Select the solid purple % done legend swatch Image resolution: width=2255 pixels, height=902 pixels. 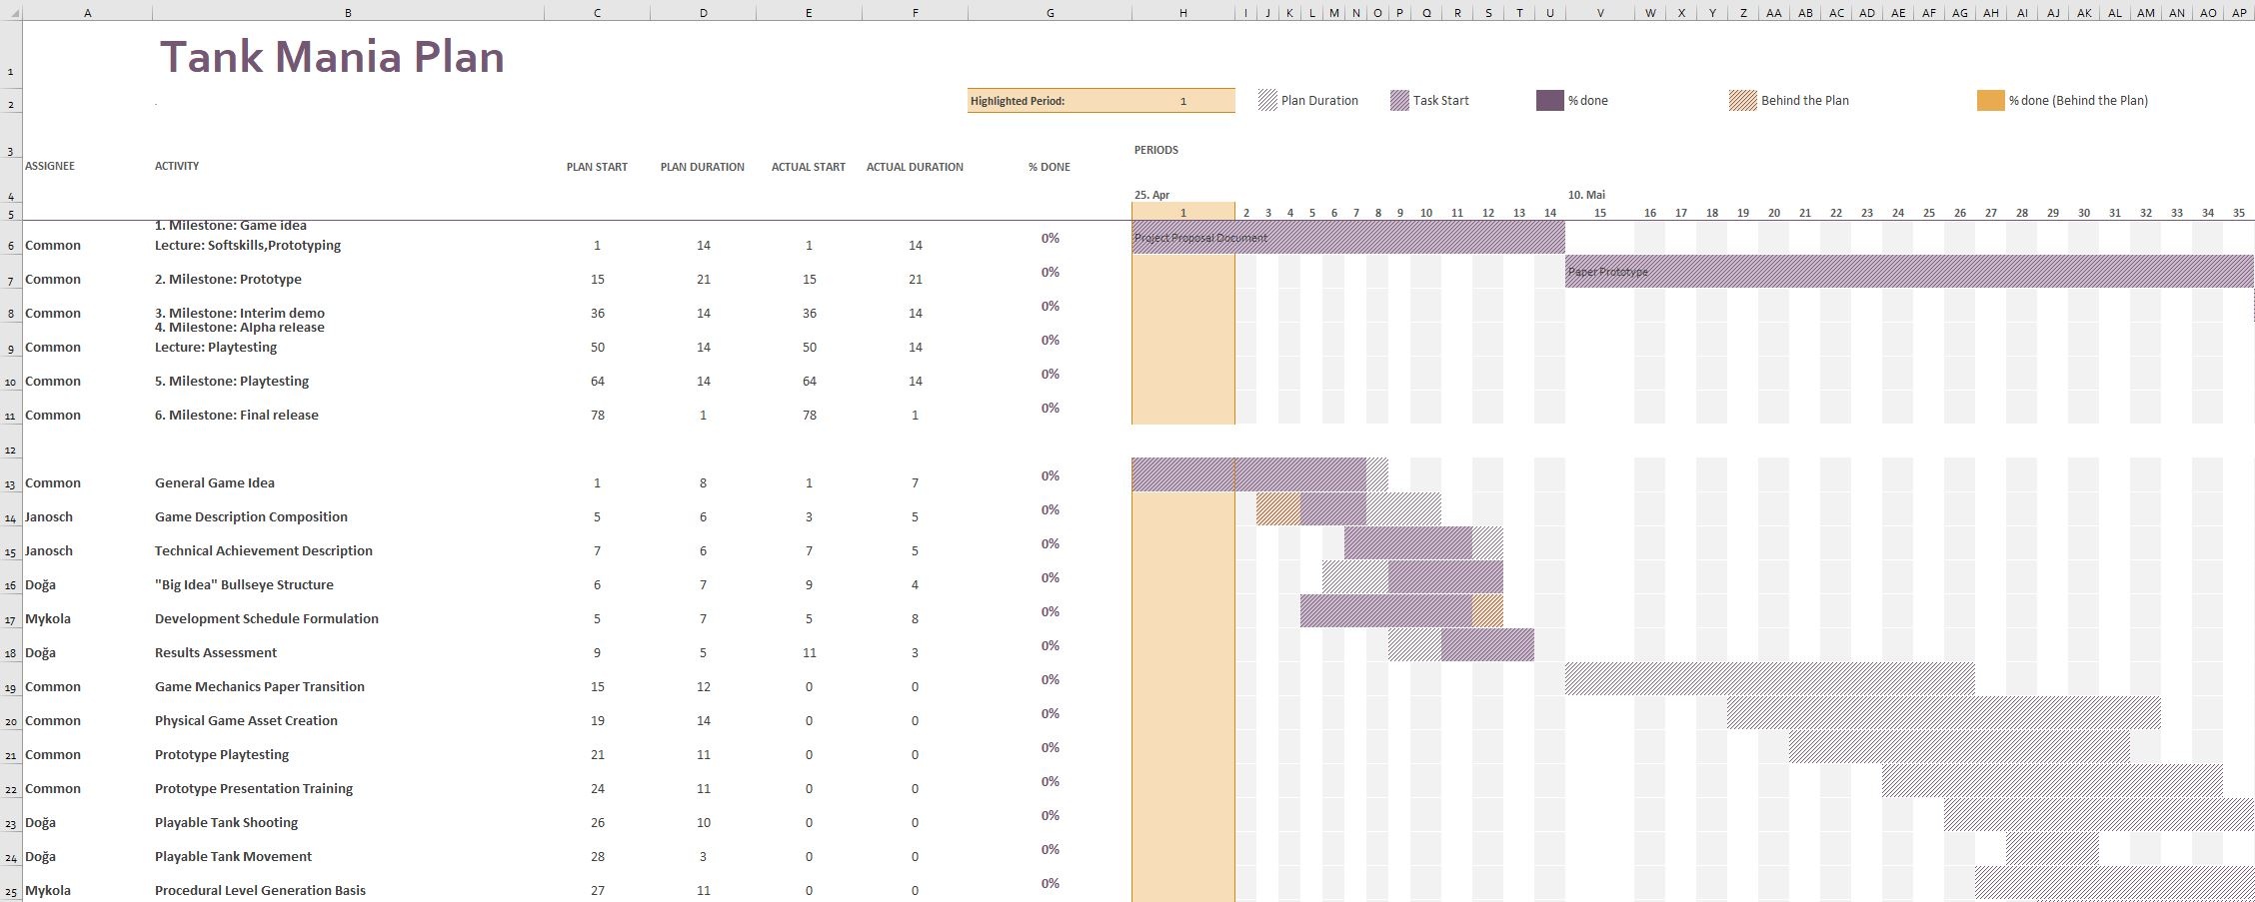click(x=1549, y=100)
